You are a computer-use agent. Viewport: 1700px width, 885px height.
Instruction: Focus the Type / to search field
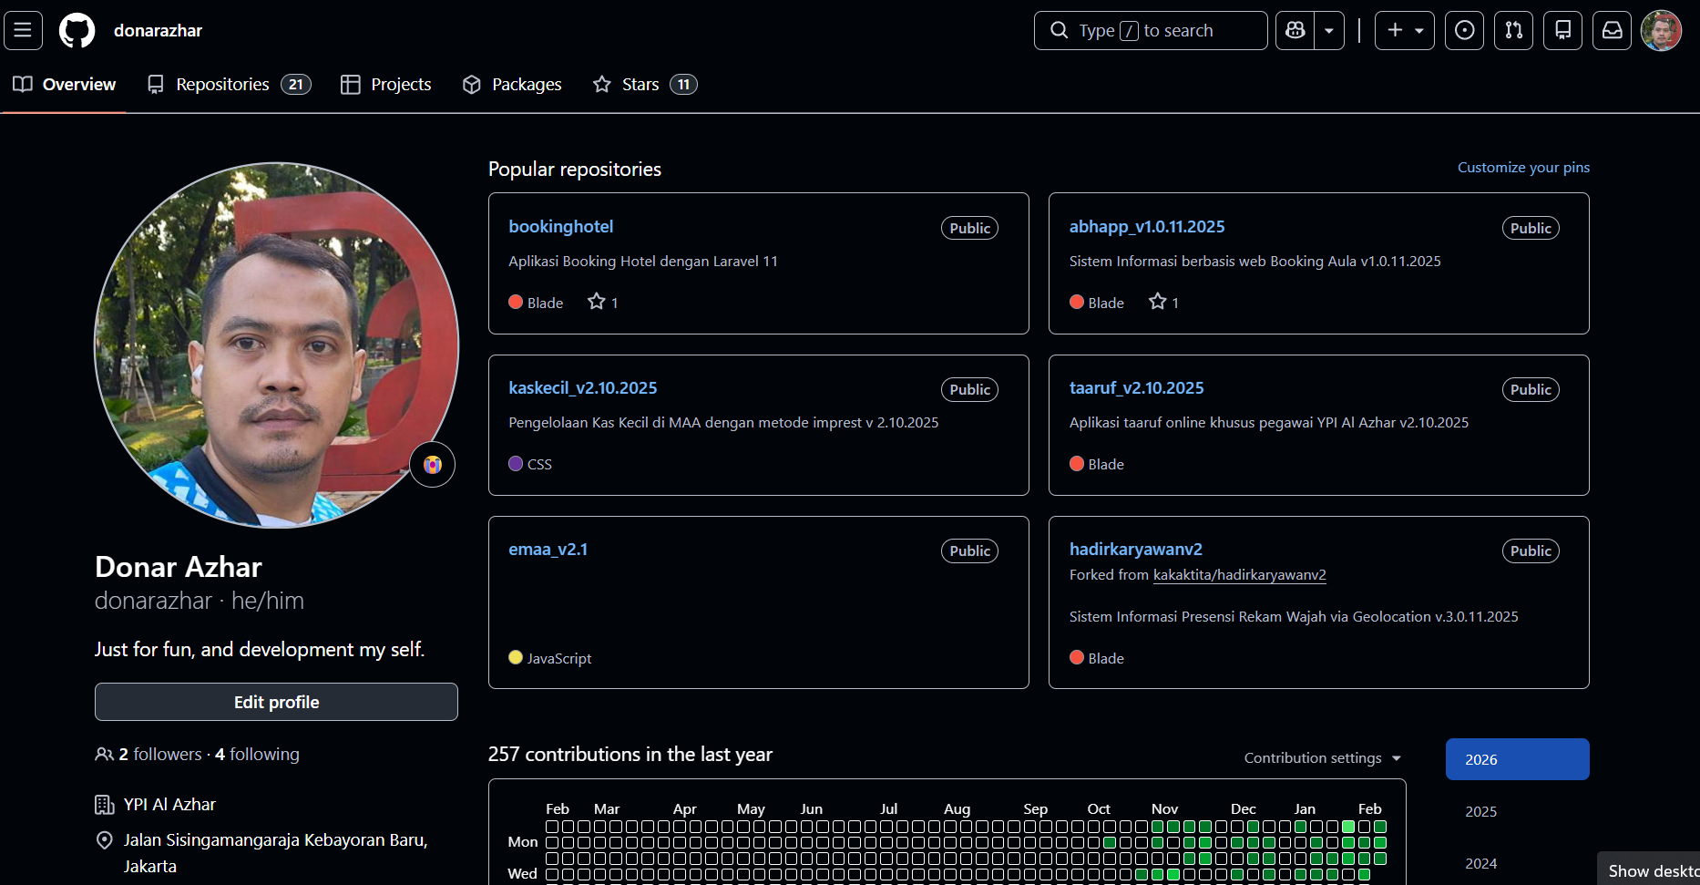(x=1151, y=30)
